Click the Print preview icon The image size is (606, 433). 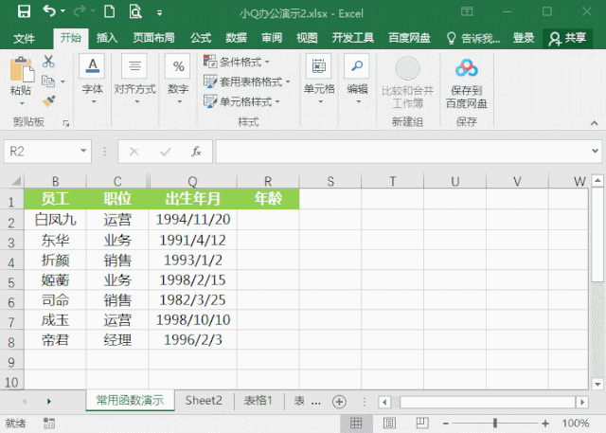135,11
